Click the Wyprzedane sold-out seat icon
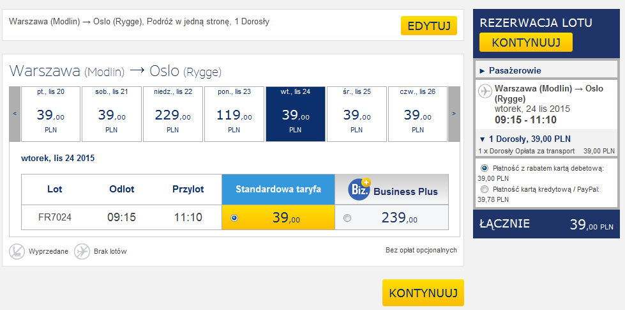This screenshot has height=310, width=625. click(17, 252)
